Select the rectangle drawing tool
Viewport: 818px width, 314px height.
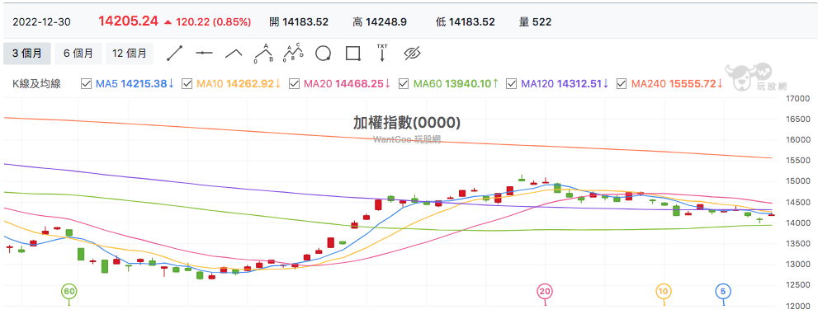pos(353,53)
